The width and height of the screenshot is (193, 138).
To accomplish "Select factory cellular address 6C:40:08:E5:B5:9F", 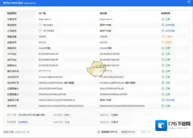I will [48, 65].
